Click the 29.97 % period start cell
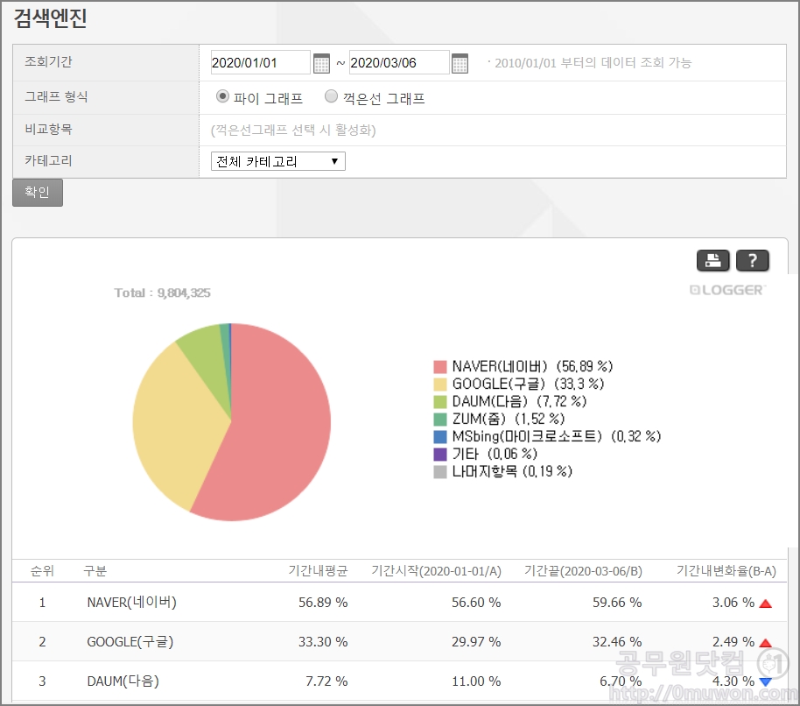Screen dimensions: 800x706 pyautogui.click(x=476, y=642)
